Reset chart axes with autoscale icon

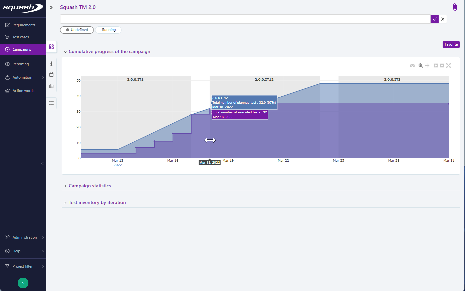point(449,65)
